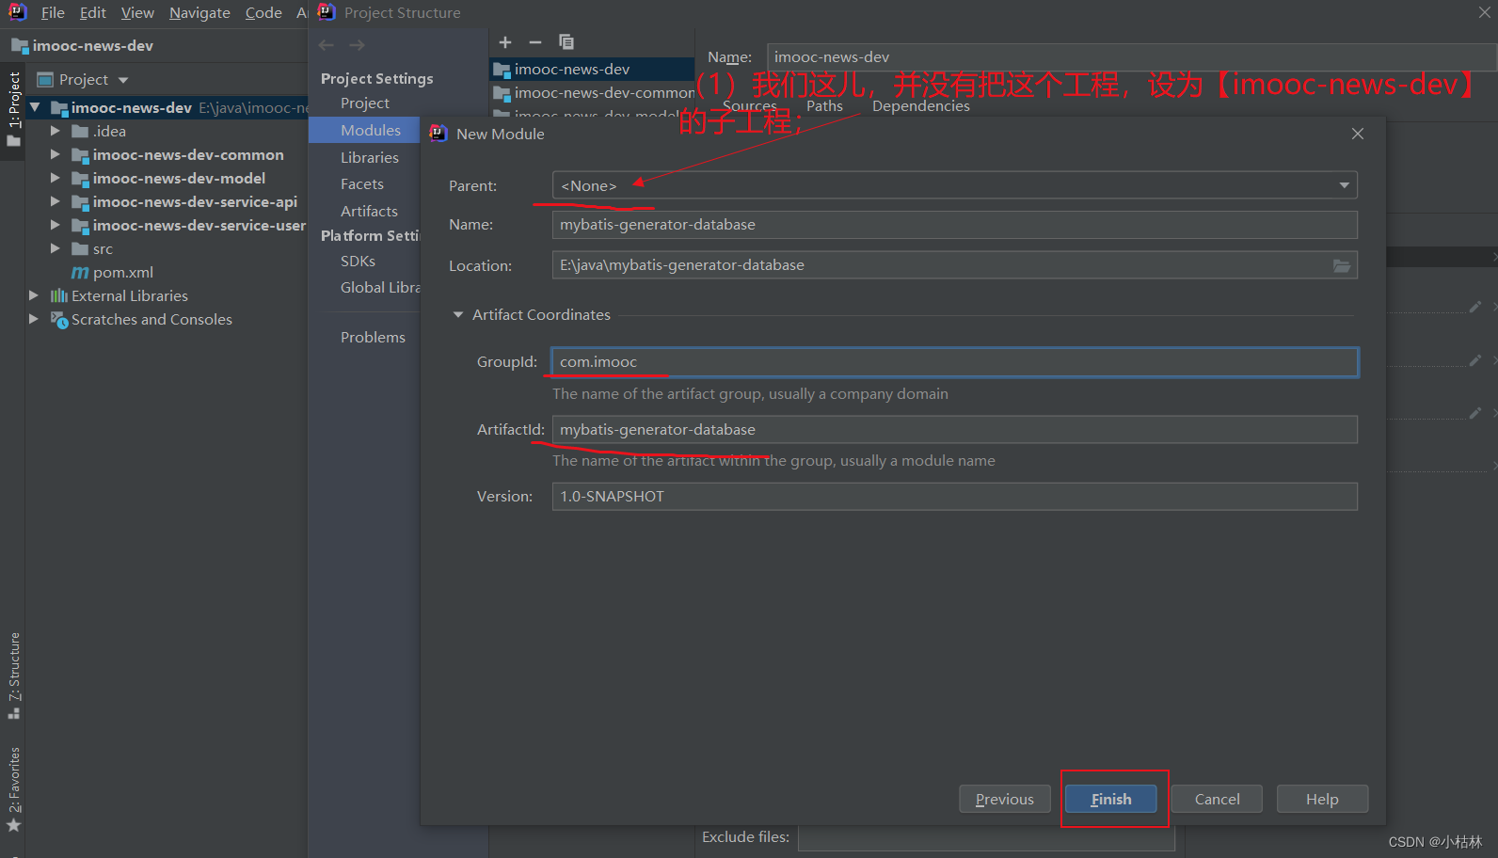
Task: Select imooc-news-dev-common in module list
Action: (593, 93)
